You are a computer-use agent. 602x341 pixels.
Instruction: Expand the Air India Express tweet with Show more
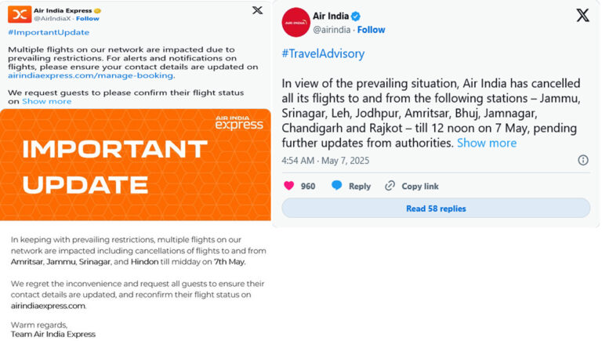click(46, 101)
